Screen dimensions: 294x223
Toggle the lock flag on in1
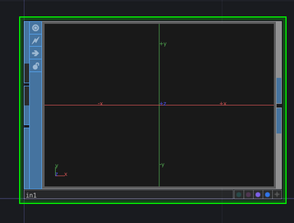coord(36,66)
